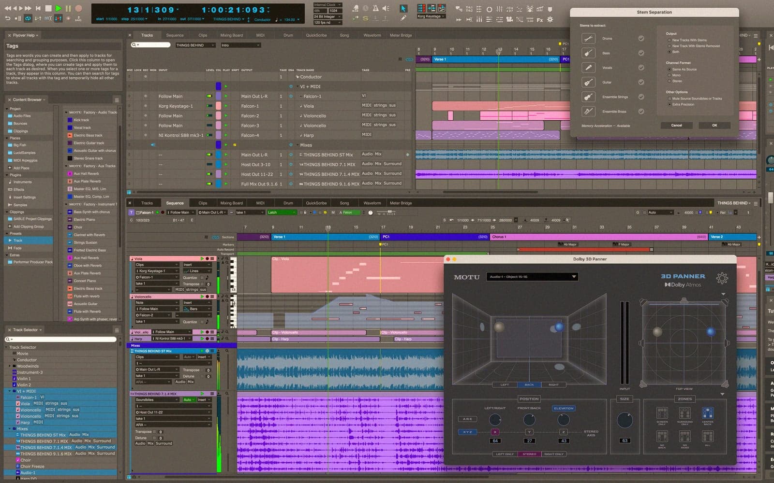
Task: Start playback with the green Play button
Action: pos(59,8)
